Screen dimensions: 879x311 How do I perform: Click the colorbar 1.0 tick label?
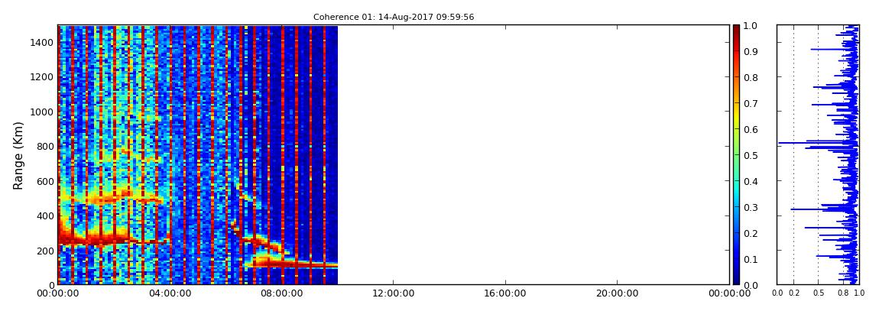click(750, 26)
